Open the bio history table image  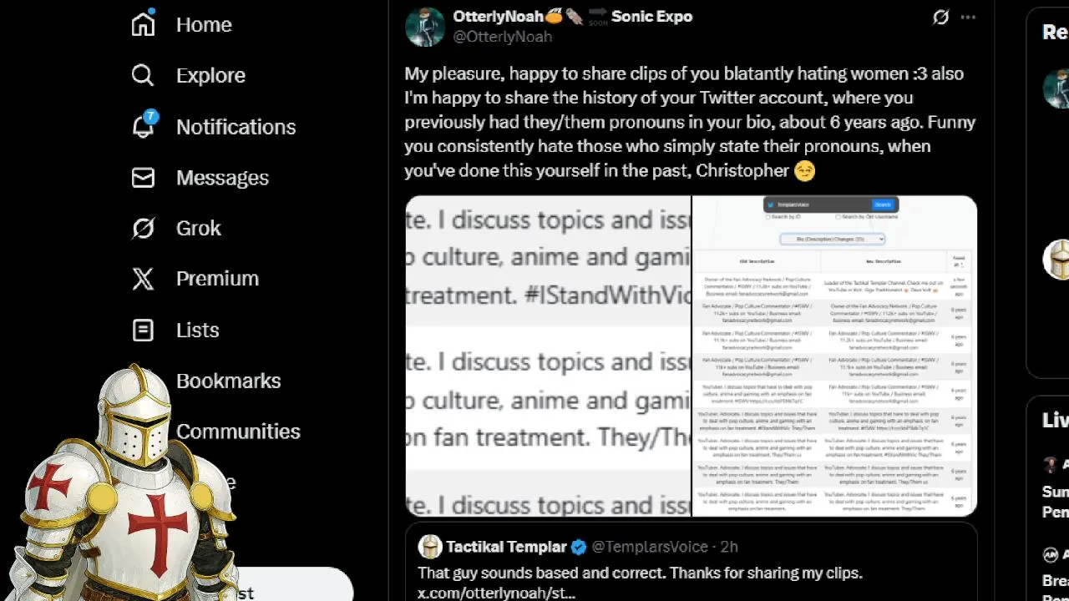(835, 356)
